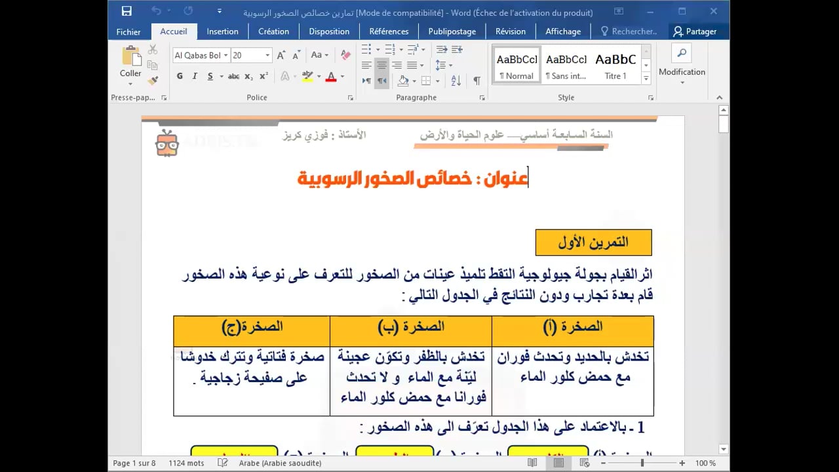Viewport: 839px width, 472px height.
Task: Align paragraph text to the right
Action: [397, 65]
